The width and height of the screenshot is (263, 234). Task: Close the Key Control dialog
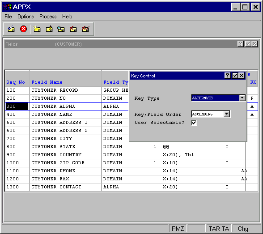(x=242, y=76)
